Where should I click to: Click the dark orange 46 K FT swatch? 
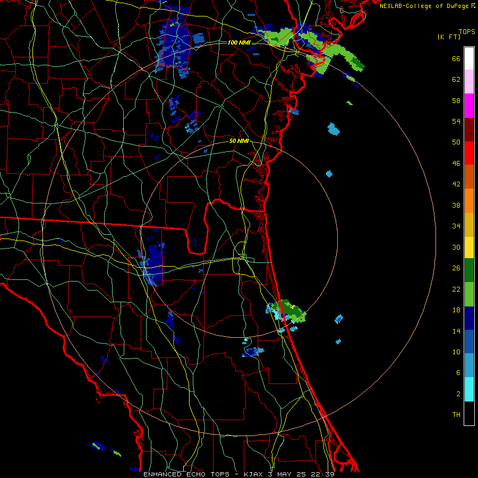tap(469, 176)
